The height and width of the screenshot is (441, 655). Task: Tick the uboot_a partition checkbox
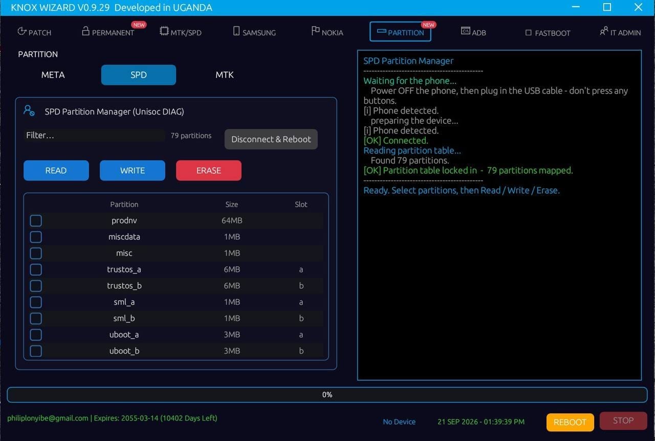coord(36,335)
